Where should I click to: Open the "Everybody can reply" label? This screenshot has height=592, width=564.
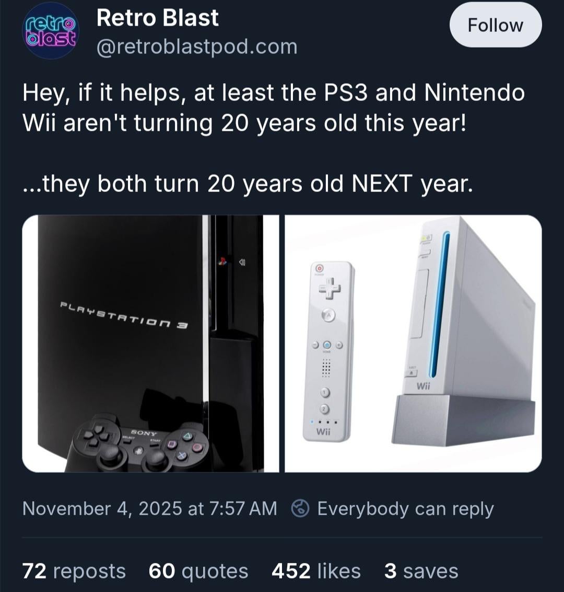[405, 508]
